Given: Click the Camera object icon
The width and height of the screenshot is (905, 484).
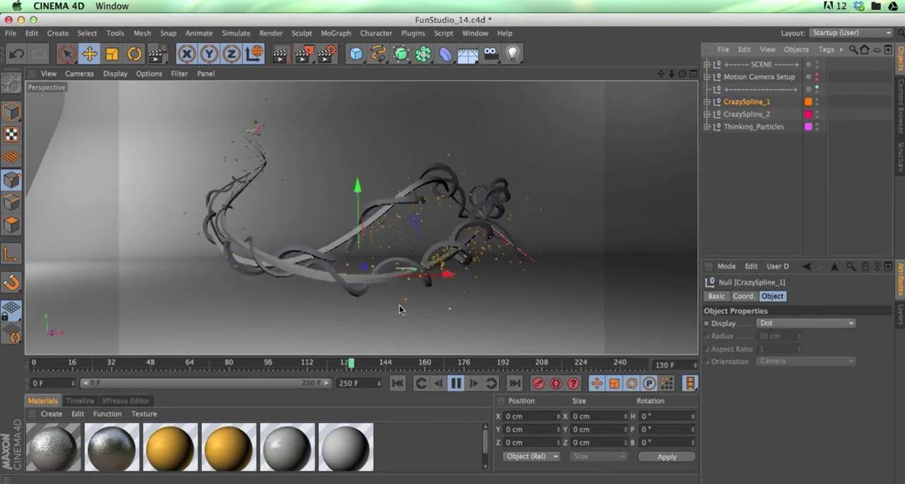Looking at the screenshot, I should [491, 54].
